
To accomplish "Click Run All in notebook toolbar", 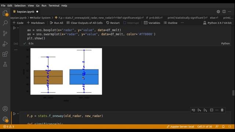I will point(57,23).
